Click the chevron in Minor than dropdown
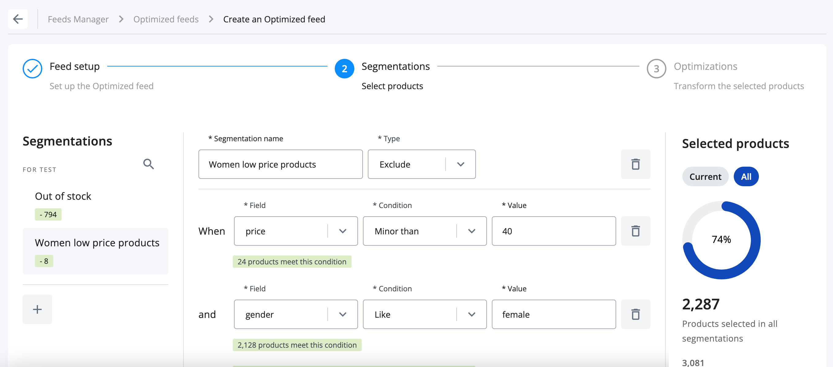Image resolution: width=833 pixels, height=367 pixels. tap(472, 231)
